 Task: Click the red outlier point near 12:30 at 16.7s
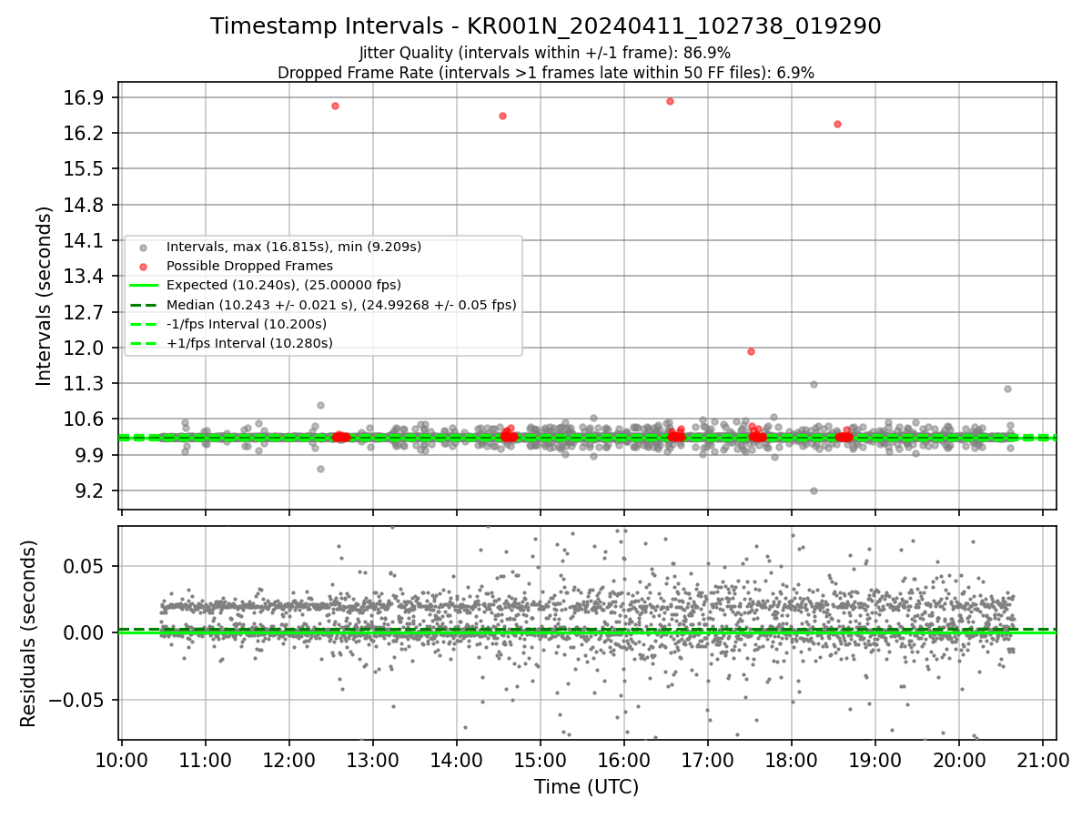335,106
